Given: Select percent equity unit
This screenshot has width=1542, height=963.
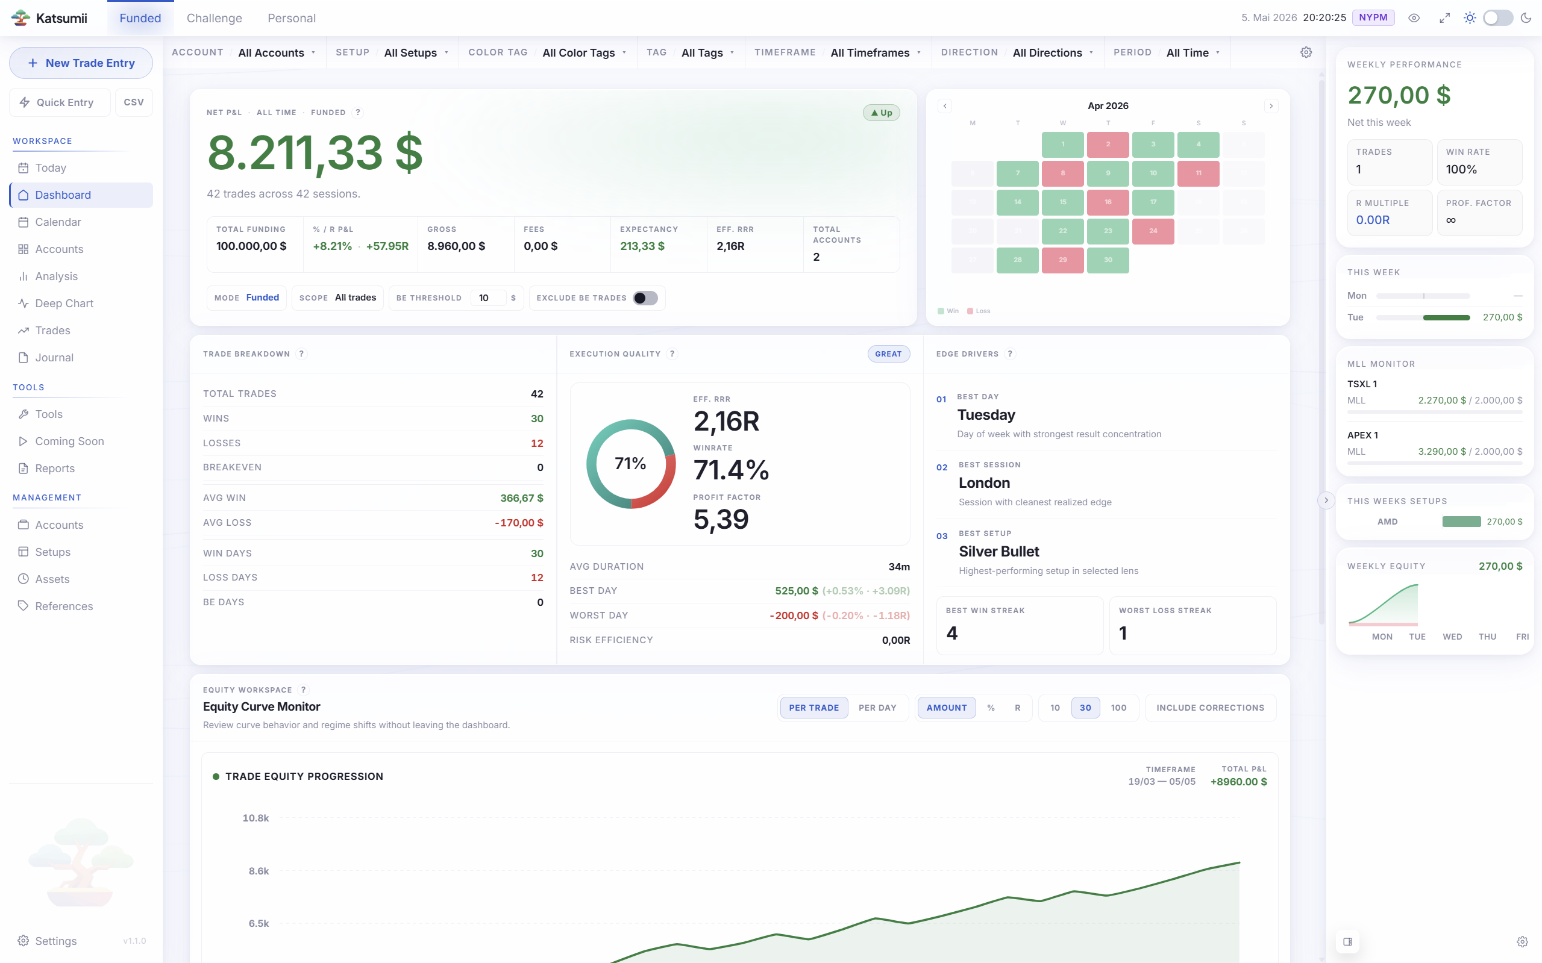Looking at the screenshot, I should click(x=991, y=708).
